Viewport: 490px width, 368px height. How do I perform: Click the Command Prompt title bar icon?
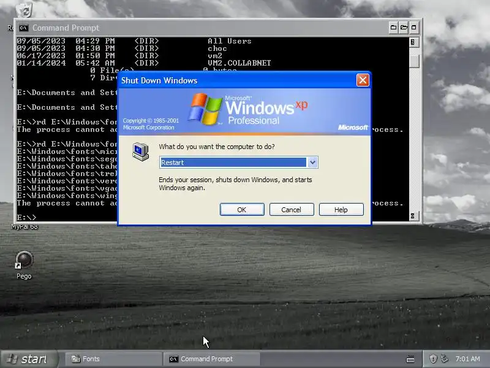point(23,28)
